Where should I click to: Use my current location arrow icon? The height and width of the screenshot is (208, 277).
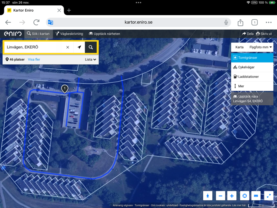[79, 47]
